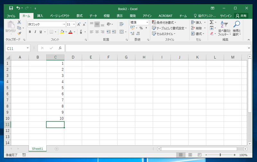Decrease font size with small A icon
Image resolution: width=257 pixels, height=162 pixels.
pyautogui.click(x=84, y=25)
